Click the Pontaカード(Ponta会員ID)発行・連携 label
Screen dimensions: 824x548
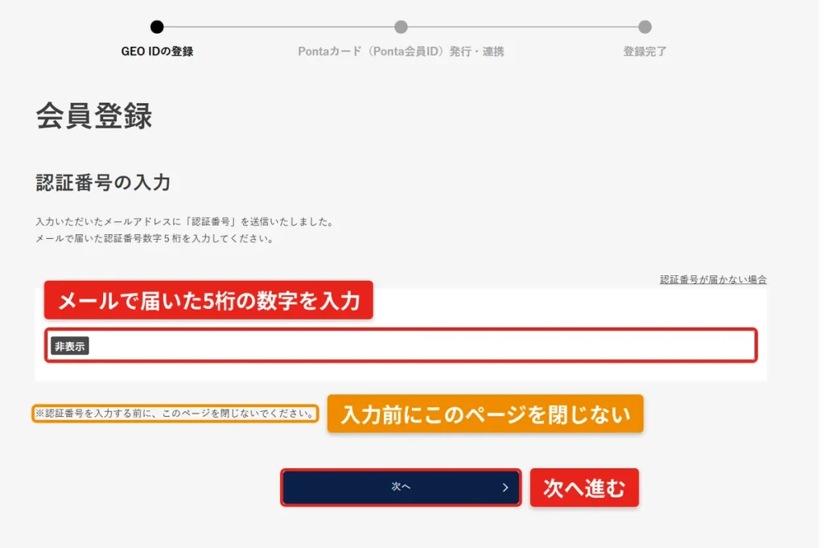pos(401,52)
